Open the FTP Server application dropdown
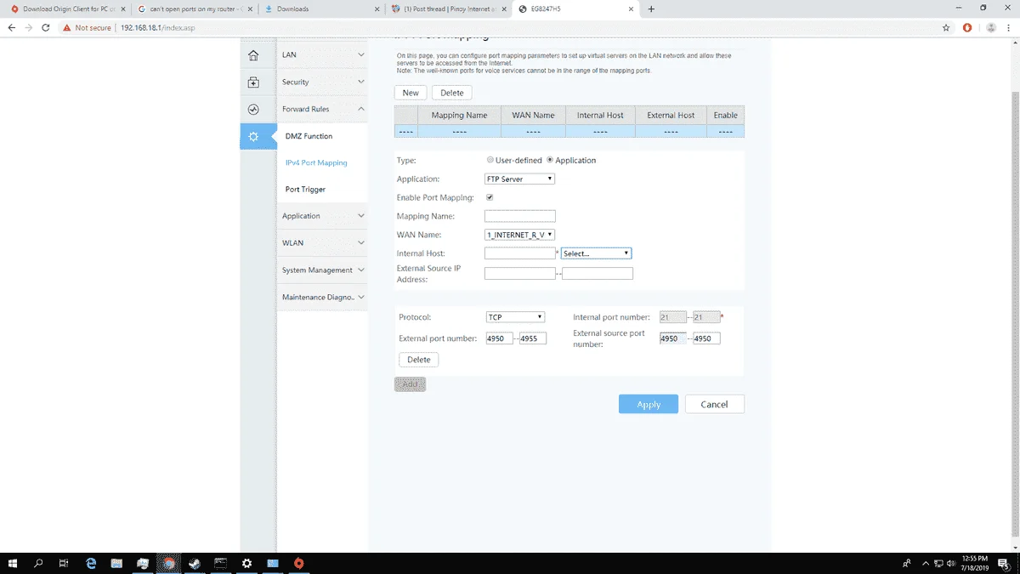 [x=519, y=179]
